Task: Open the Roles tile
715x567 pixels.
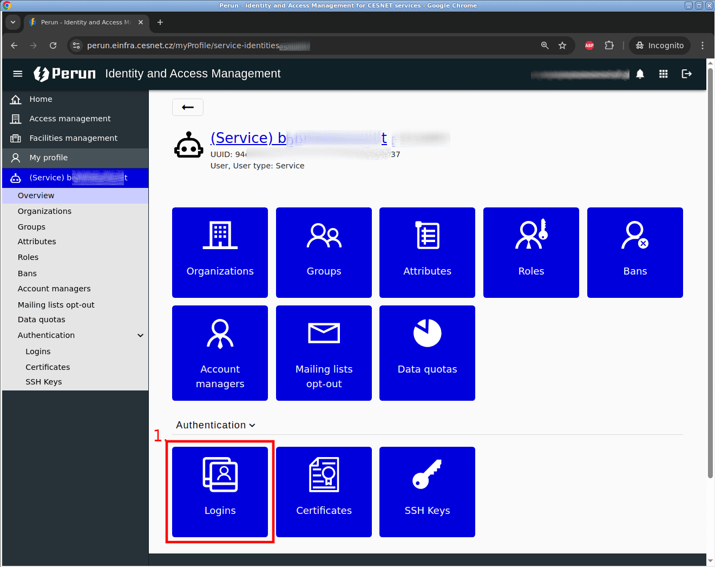Action: 531,252
